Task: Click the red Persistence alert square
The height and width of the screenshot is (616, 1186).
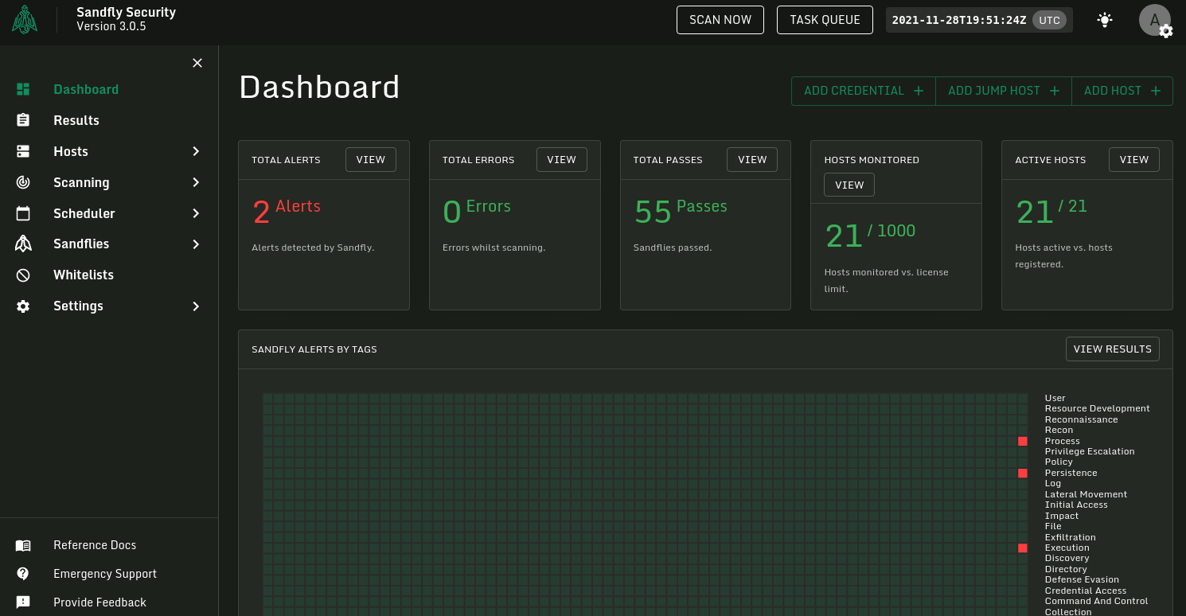Action: pos(1023,473)
